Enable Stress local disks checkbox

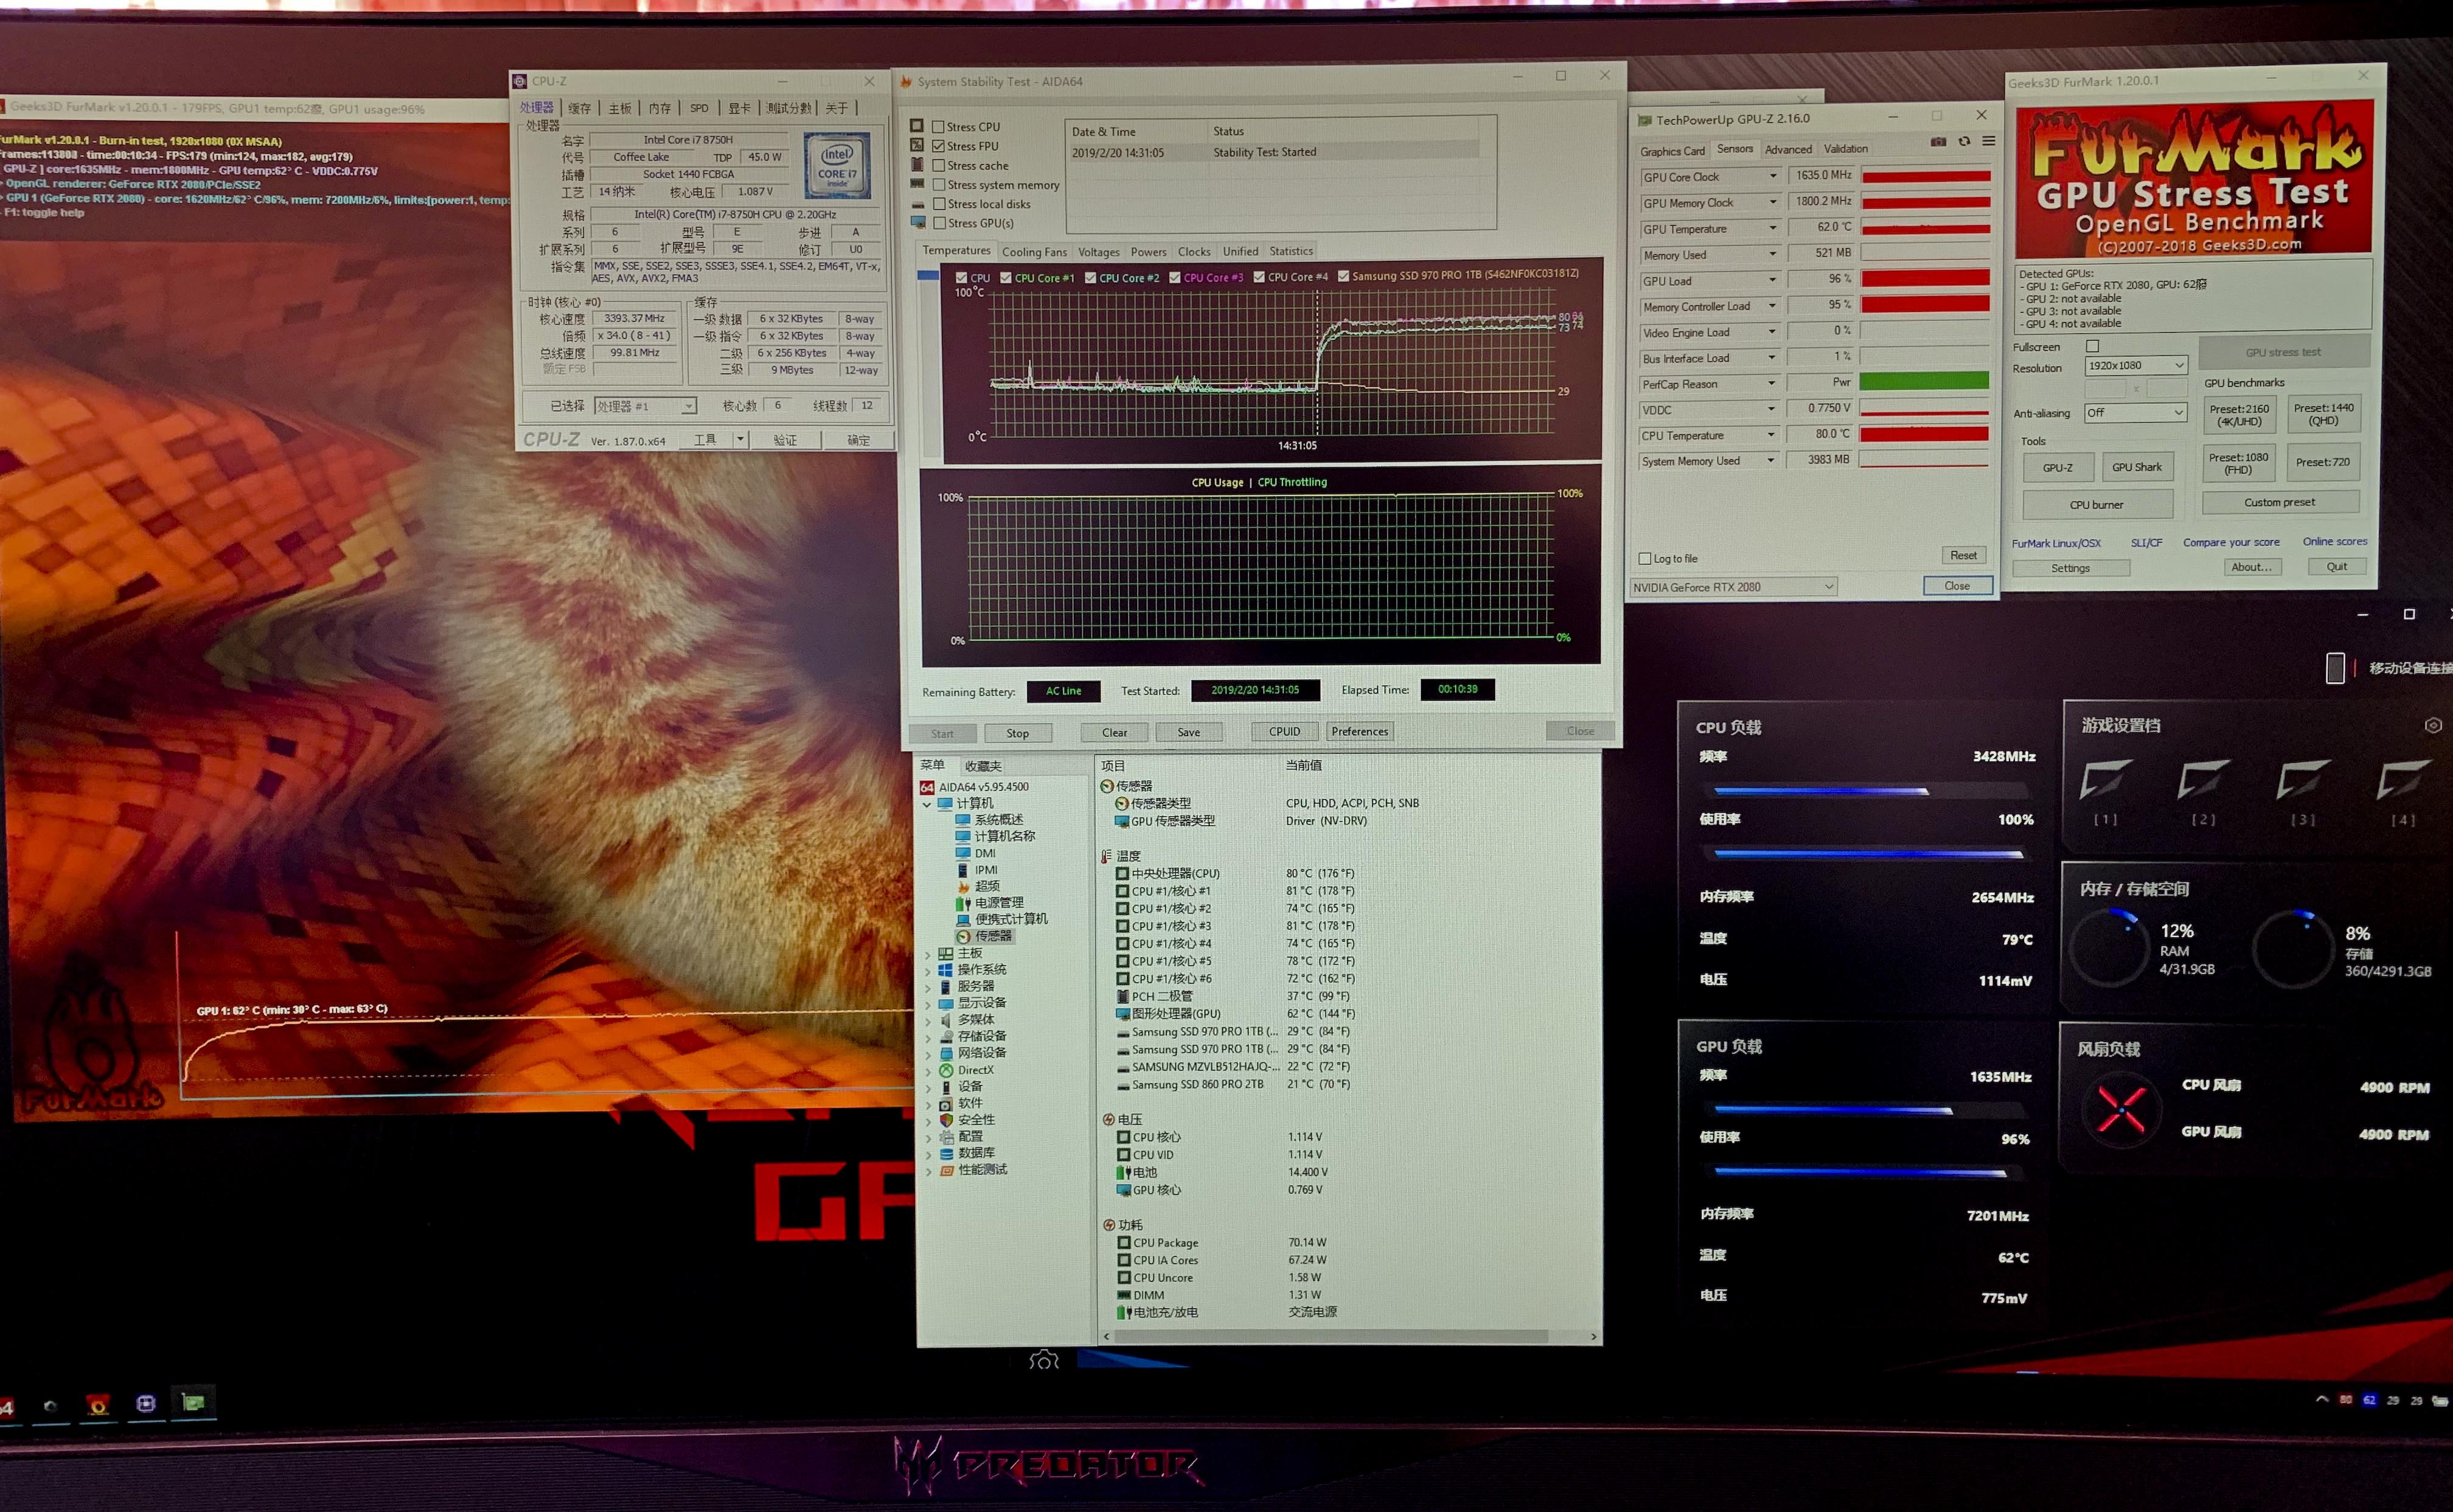[x=939, y=204]
